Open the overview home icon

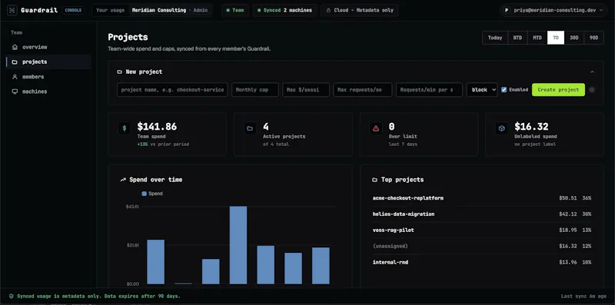(15, 47)
